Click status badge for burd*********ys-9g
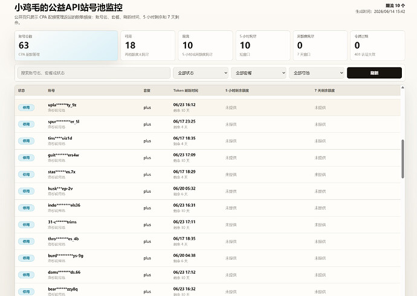The width and height of the screenshot is (417, 296). click(26, 258)
